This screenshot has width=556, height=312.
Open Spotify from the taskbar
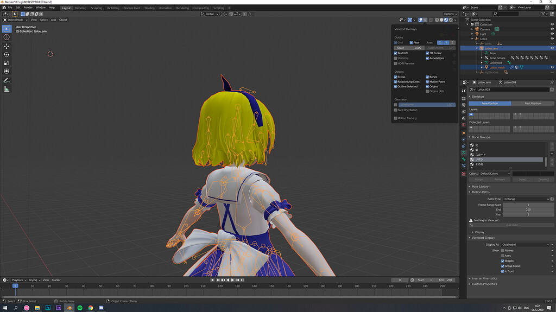tap(80, 308)
